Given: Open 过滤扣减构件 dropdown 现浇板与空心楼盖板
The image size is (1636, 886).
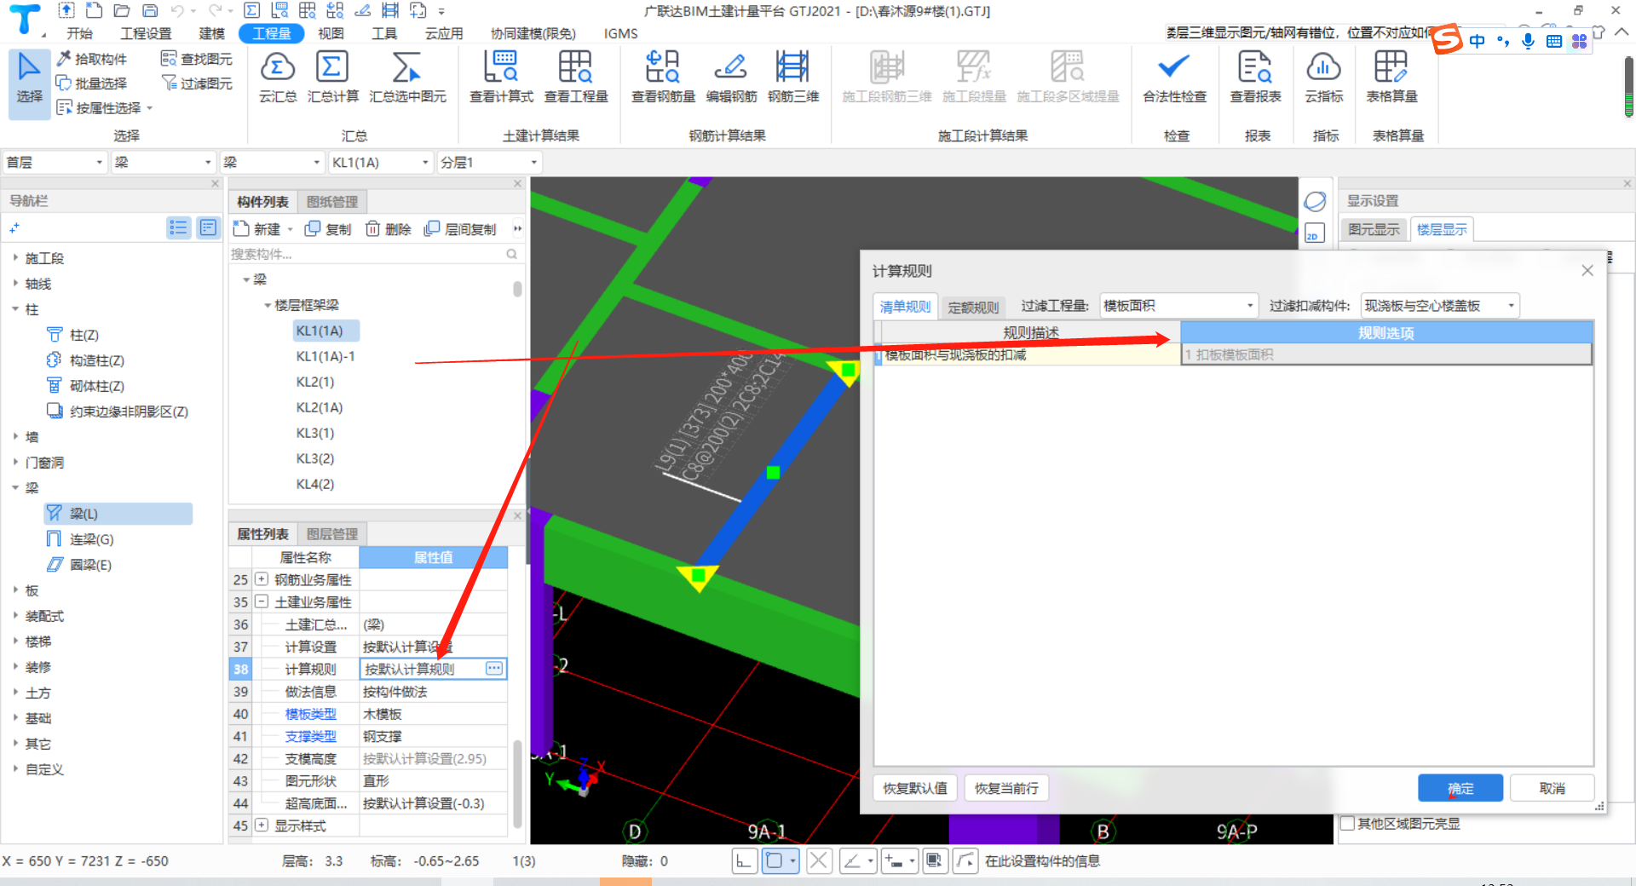Looking at the screenshot, I should point(1440,305).
